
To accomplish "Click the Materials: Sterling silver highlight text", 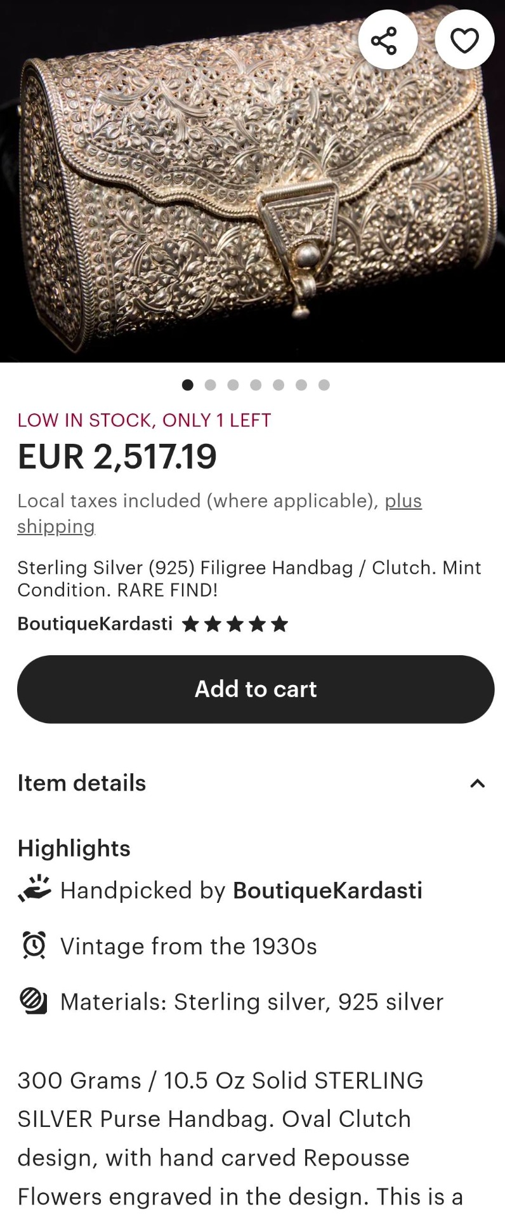I will pyautogui.click(x=252, y=1002).
